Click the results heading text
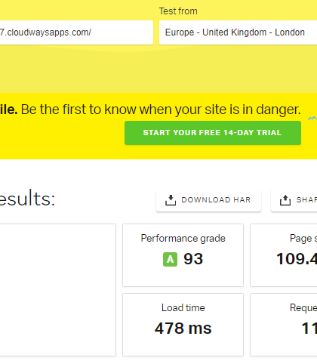 click(27, 199)
